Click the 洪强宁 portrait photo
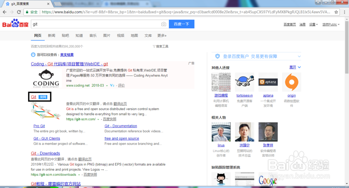349x188 pixels. (x=244, y=132)
